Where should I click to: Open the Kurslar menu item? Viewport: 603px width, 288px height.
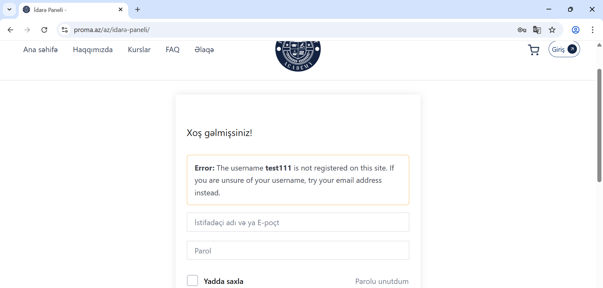[x=139, y=50]
